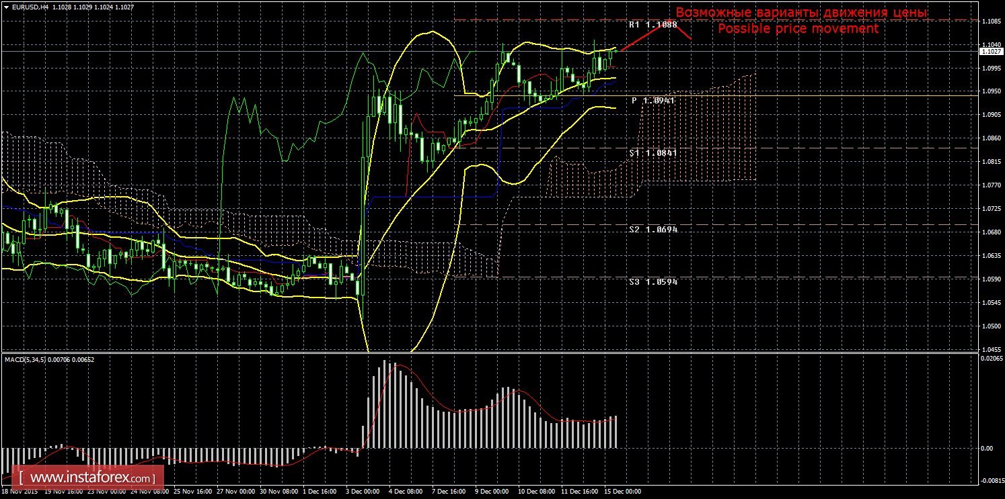Click the 0.02065 MACD scale value

click(991, 359)
